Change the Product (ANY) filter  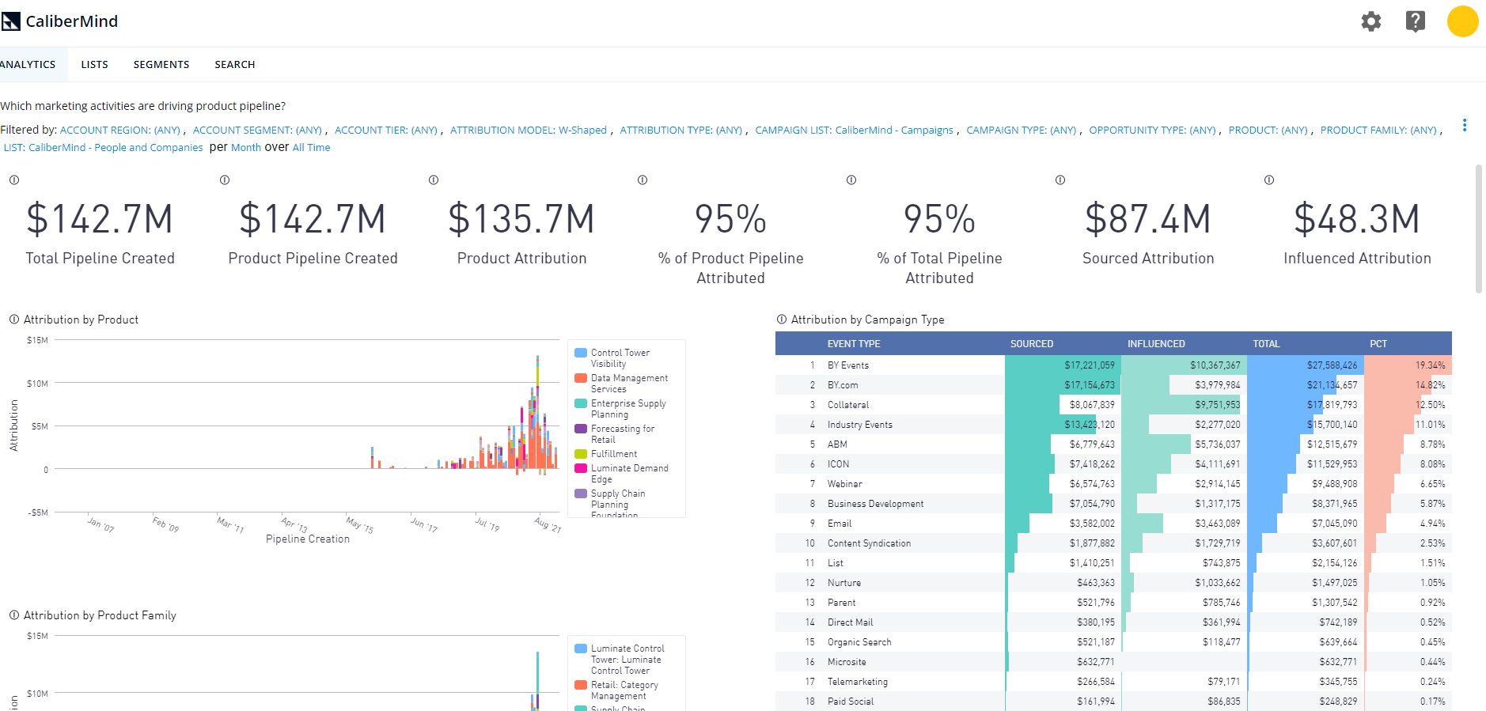point(1268,130)
